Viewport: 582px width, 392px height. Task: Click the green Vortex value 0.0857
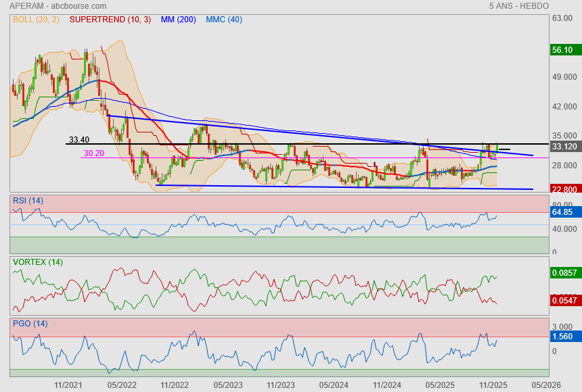click(564, 272)
